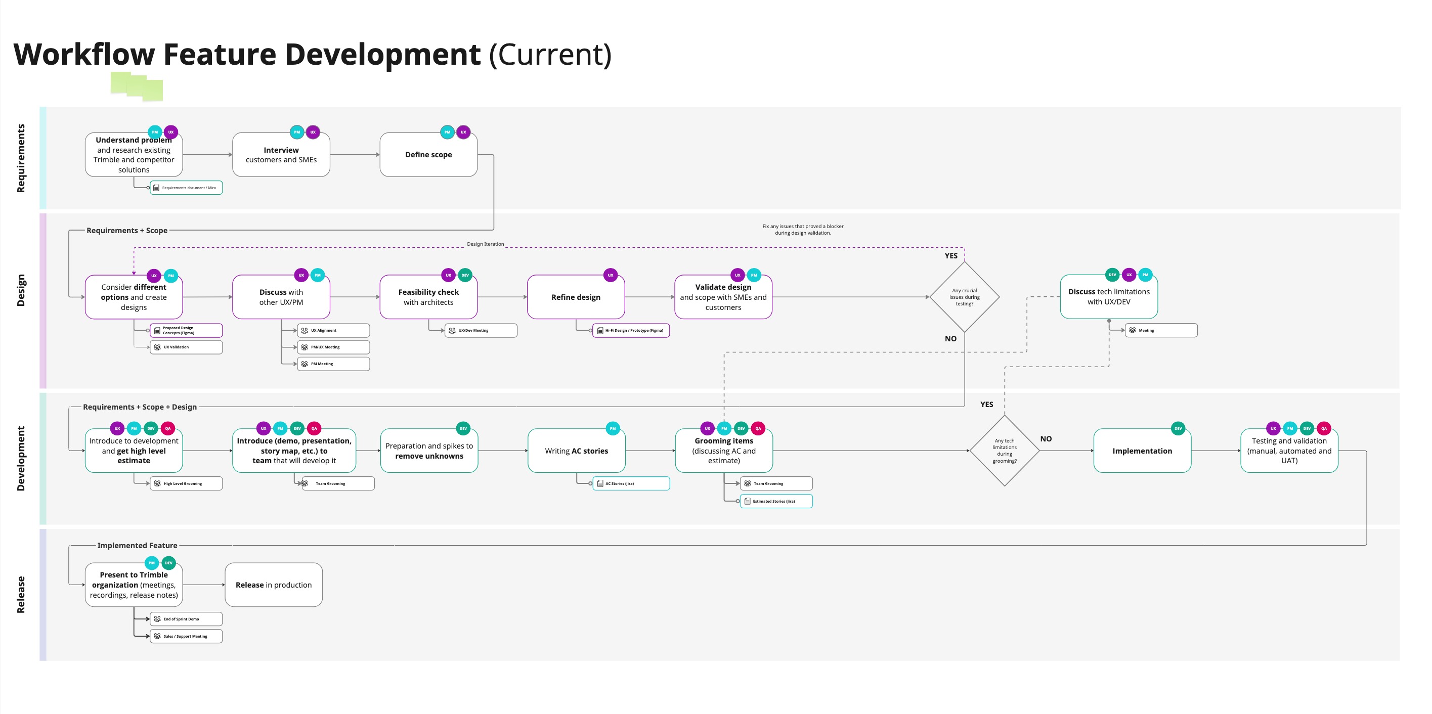The image size is (1432, 714).
Task: Click the document icon on Requirements document / Miro
Action: pos(156,188)
